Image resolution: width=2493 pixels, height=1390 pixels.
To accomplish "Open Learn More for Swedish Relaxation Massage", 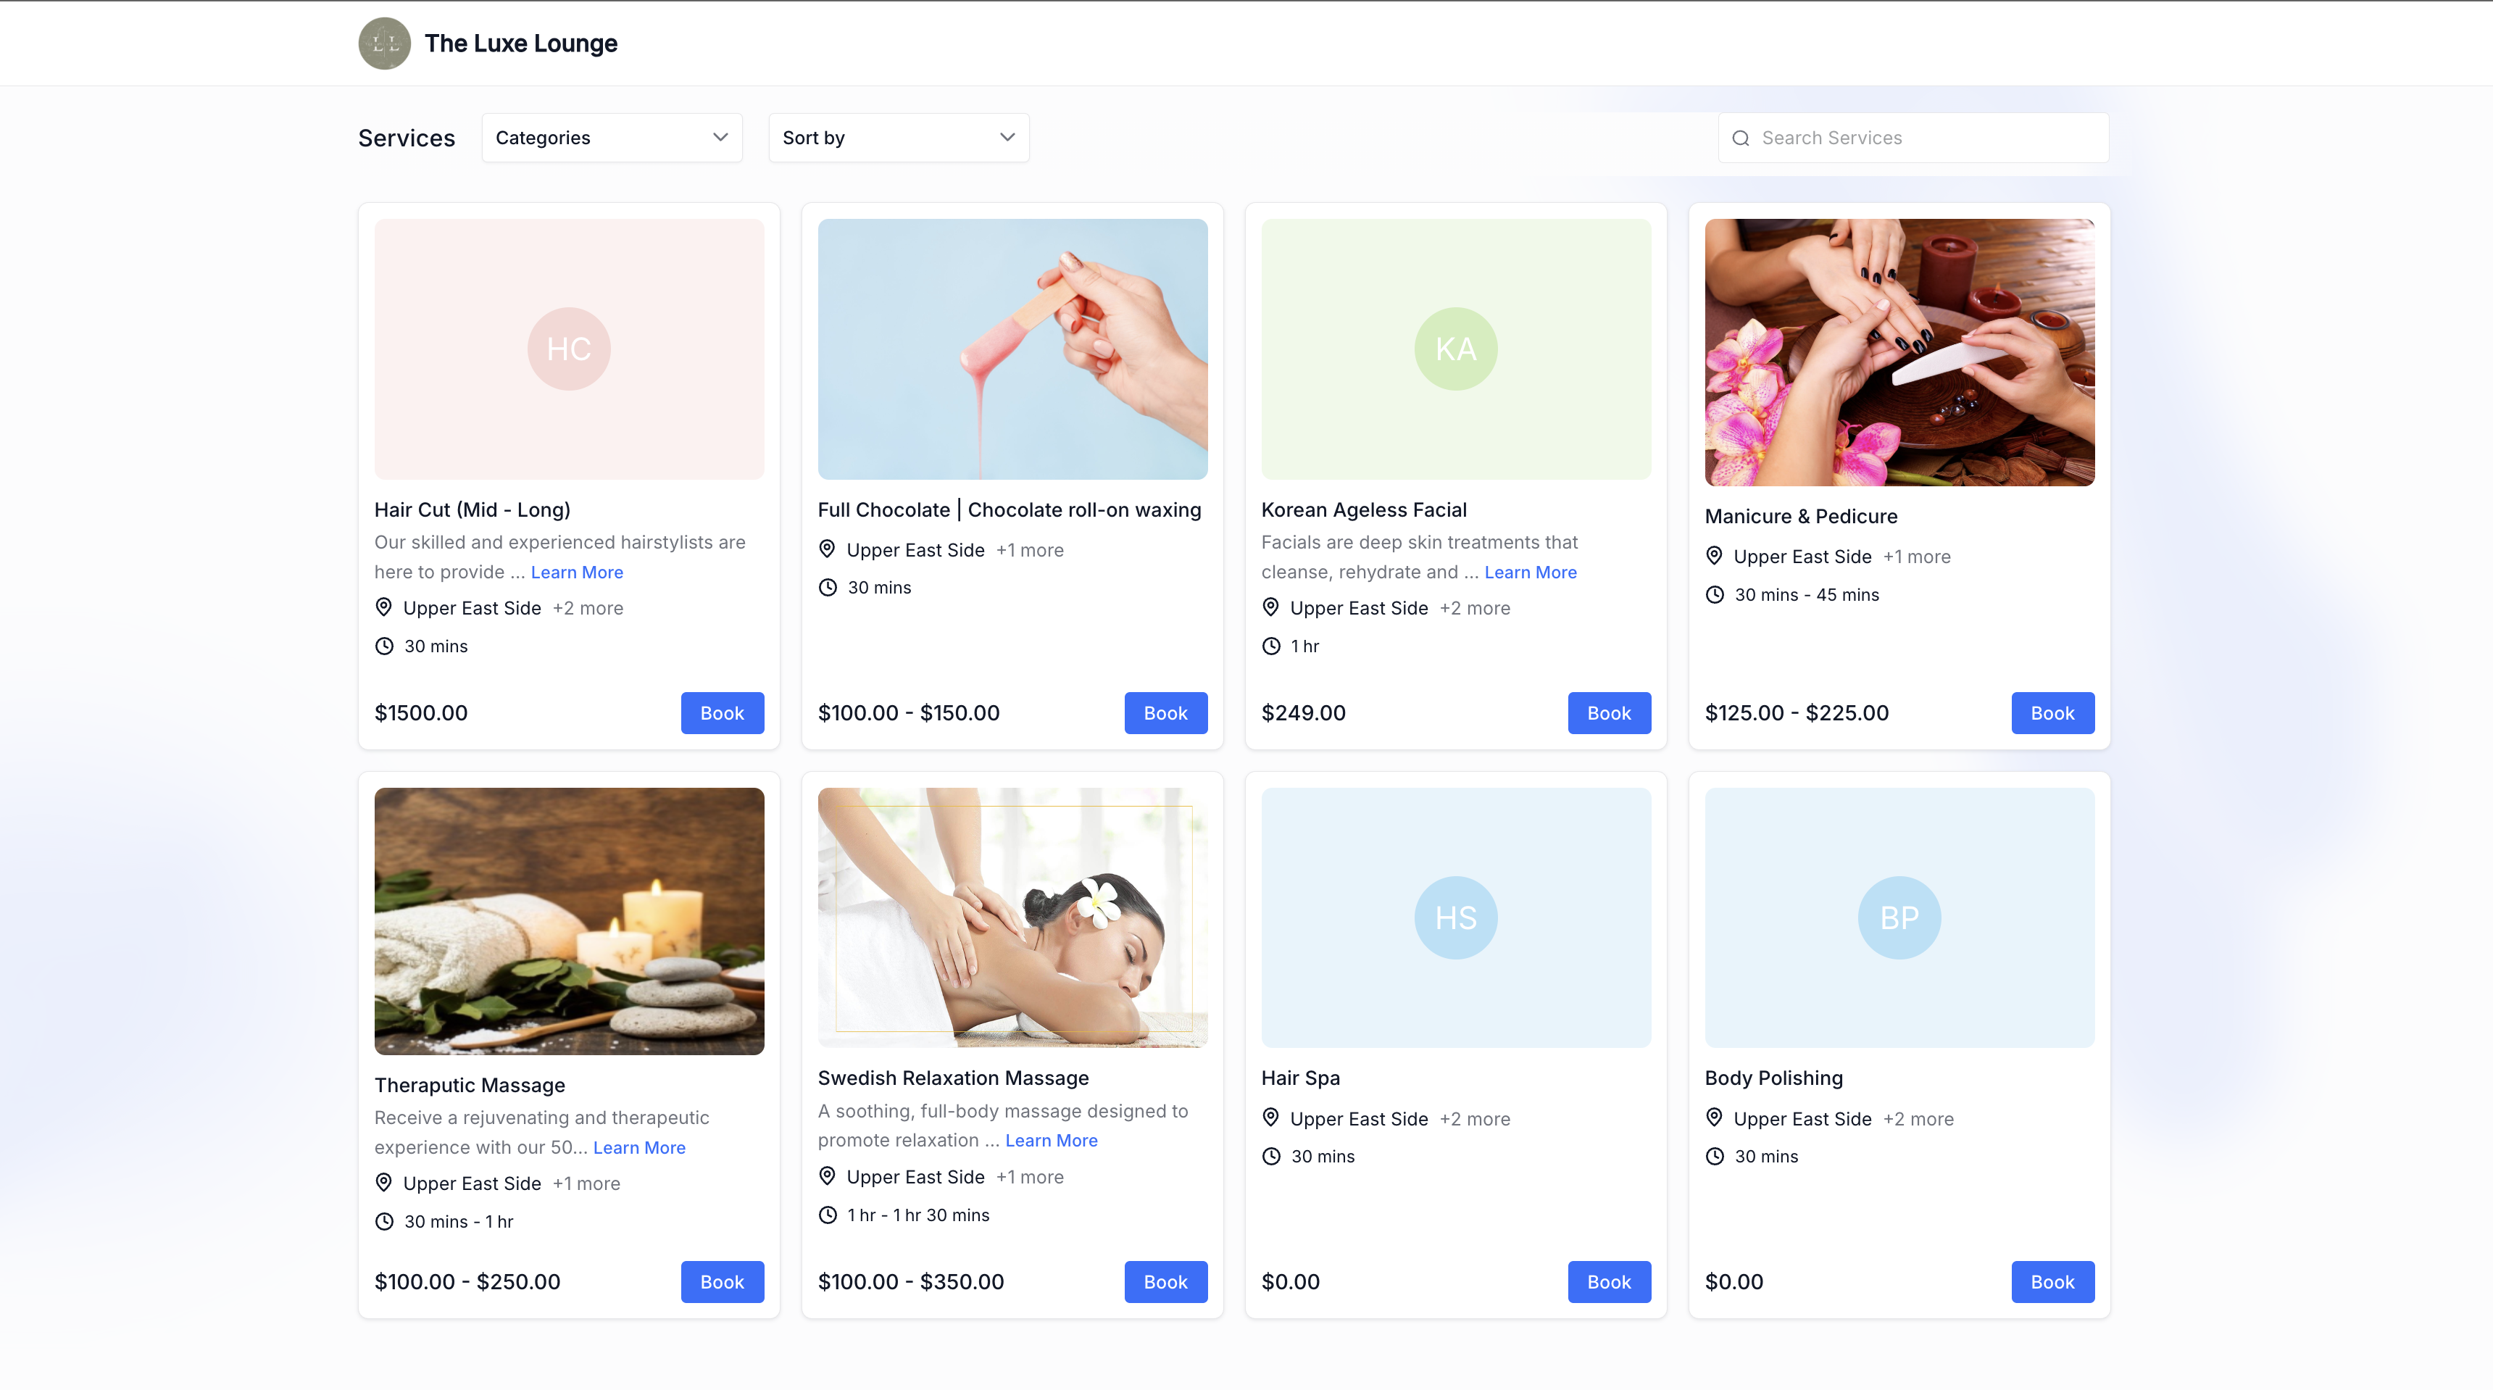I will (1051, 1140).
